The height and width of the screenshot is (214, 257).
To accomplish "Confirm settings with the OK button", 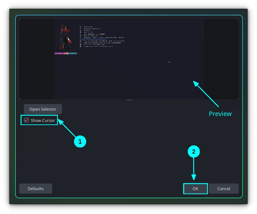I will pos(195,189).
